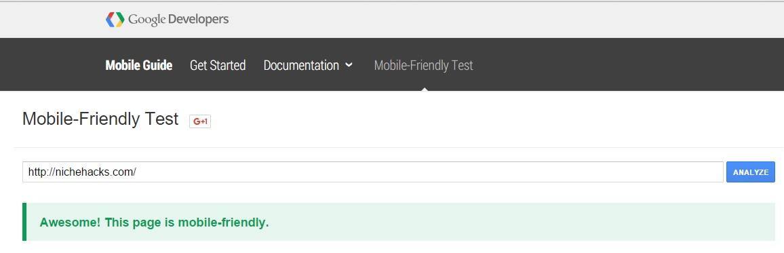Click the dark green accent bar on the result banner
Screen dimensions: 784x253
point(24,222)
